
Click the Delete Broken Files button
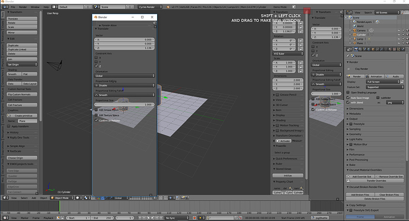coord(375,198)
